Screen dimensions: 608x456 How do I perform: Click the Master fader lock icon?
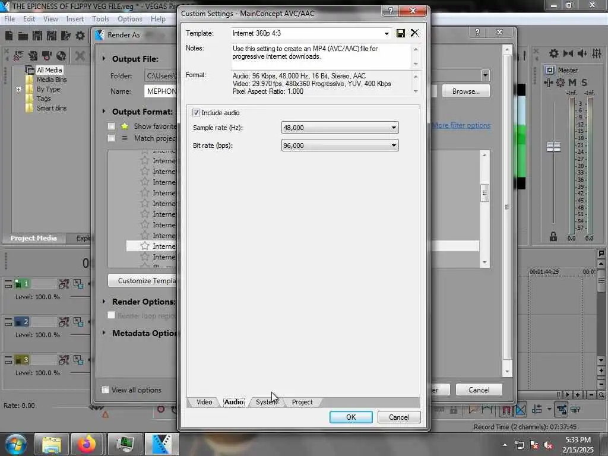(x=553, y=236)
